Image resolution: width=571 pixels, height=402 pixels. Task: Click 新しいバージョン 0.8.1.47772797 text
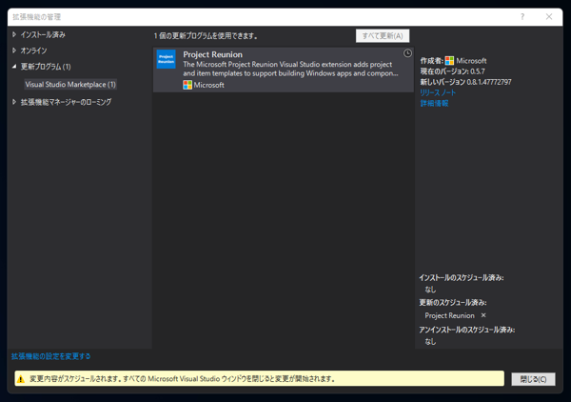pos(465,82)
